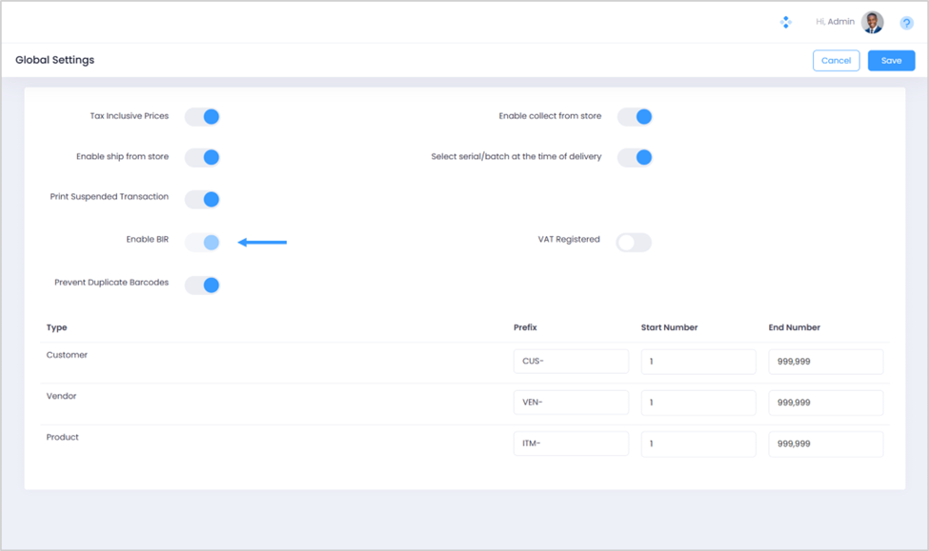Enable the VAT Registered toggle
This screenshot has width=929, height=551.
click(x=634, y=243)
